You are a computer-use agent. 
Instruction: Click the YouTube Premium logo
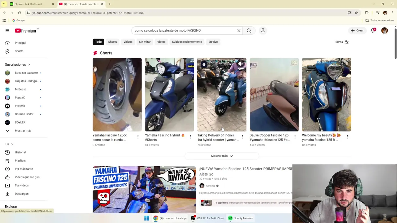click(x=25, y=31)
